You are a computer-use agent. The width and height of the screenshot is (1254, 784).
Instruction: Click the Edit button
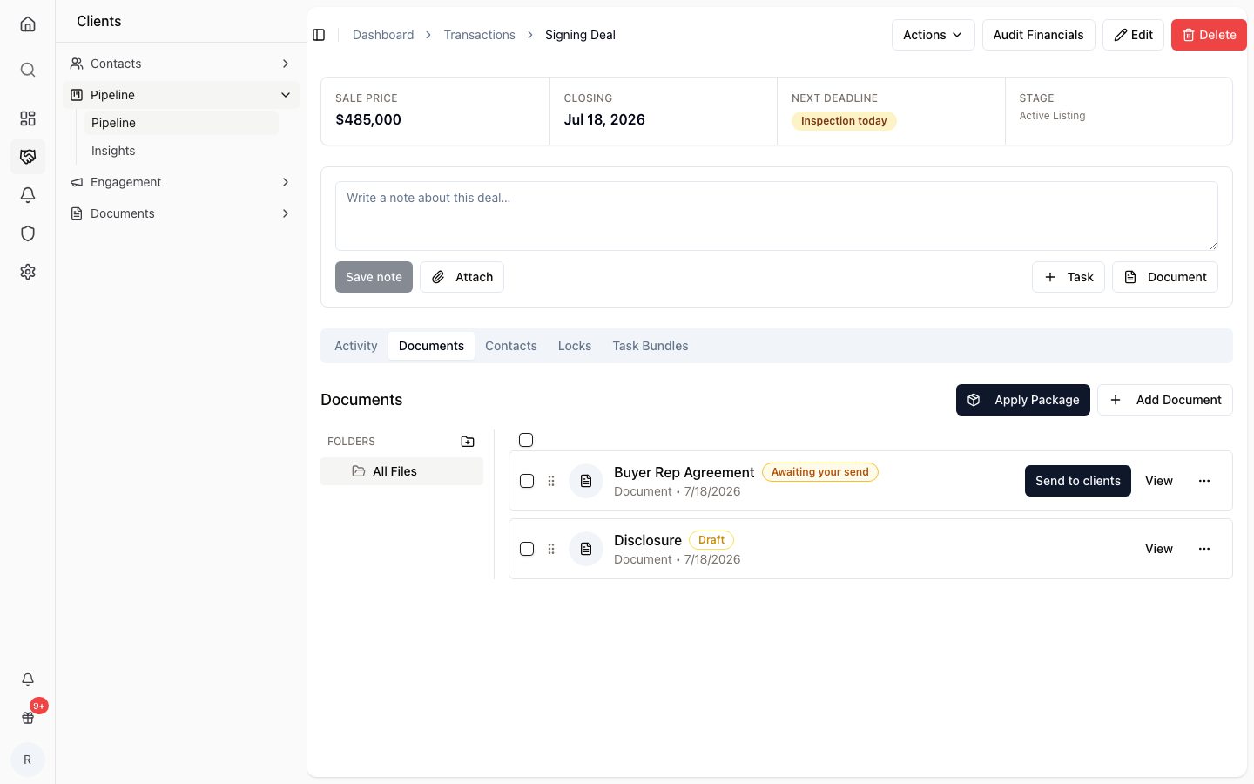(x=1133, y=35)
